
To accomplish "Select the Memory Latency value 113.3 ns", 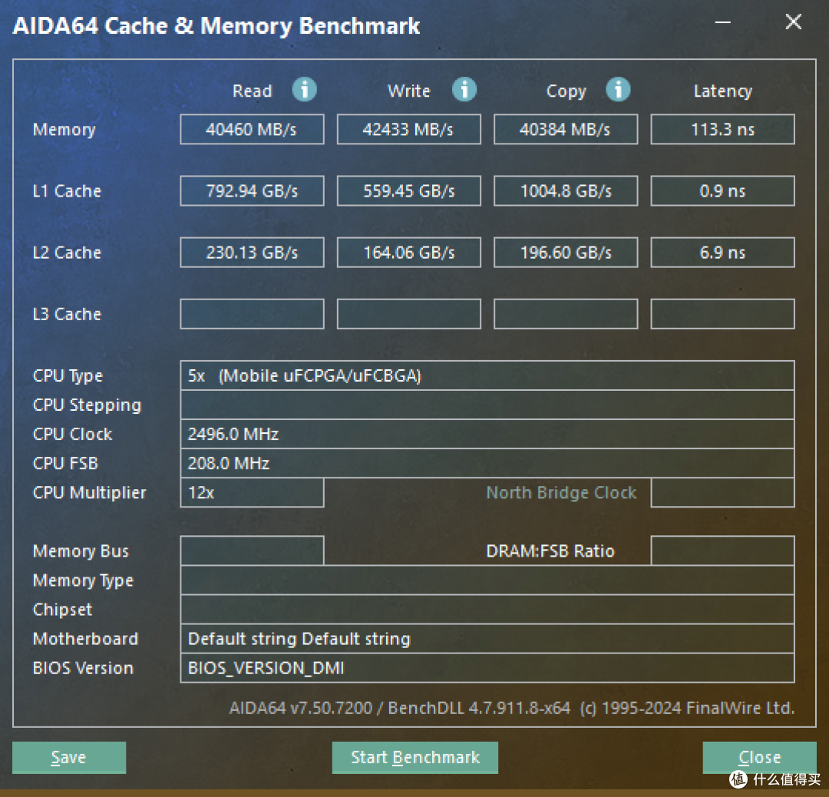I will click(723, 129).
